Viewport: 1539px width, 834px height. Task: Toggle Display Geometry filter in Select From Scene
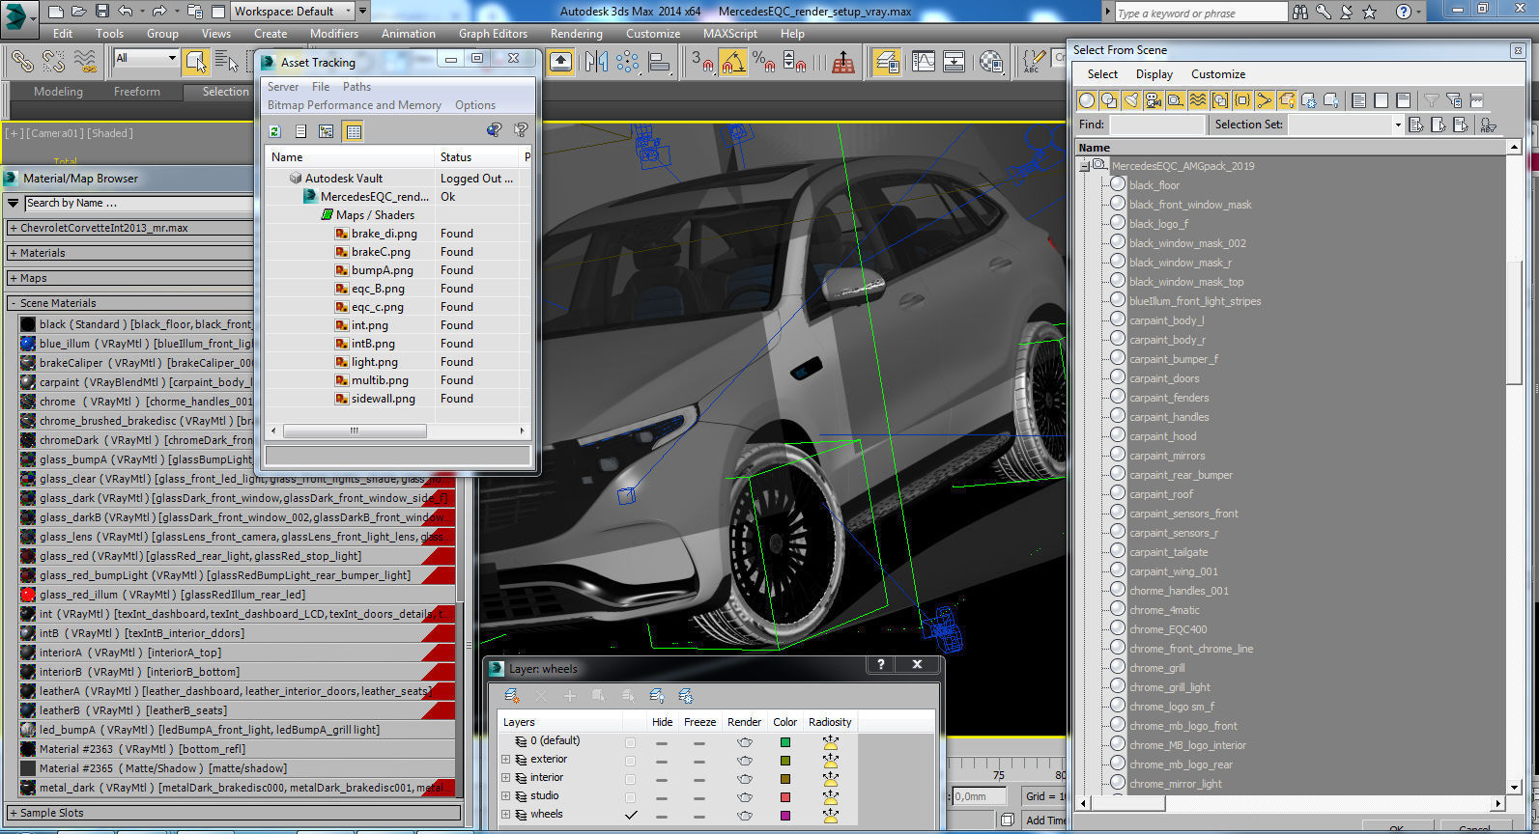[x=1087, y=99]
